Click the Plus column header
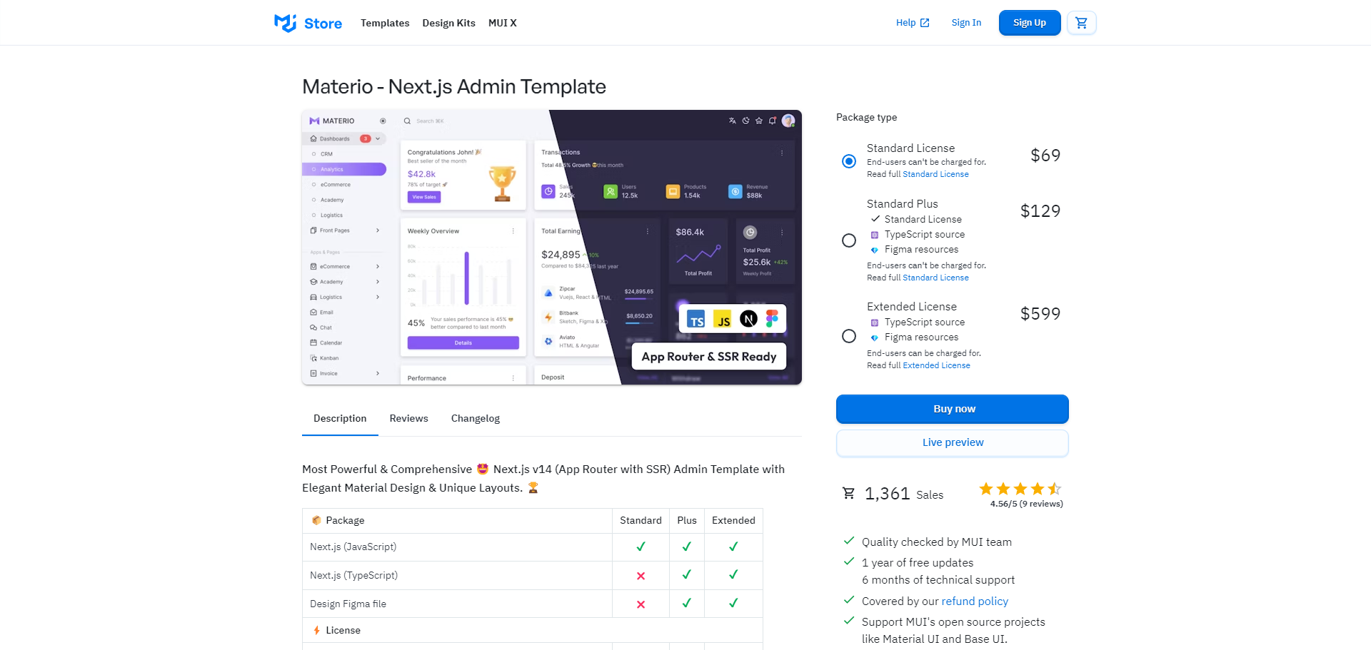The image size is (1371, 650). pyautogui.click(x=687, y=521)
